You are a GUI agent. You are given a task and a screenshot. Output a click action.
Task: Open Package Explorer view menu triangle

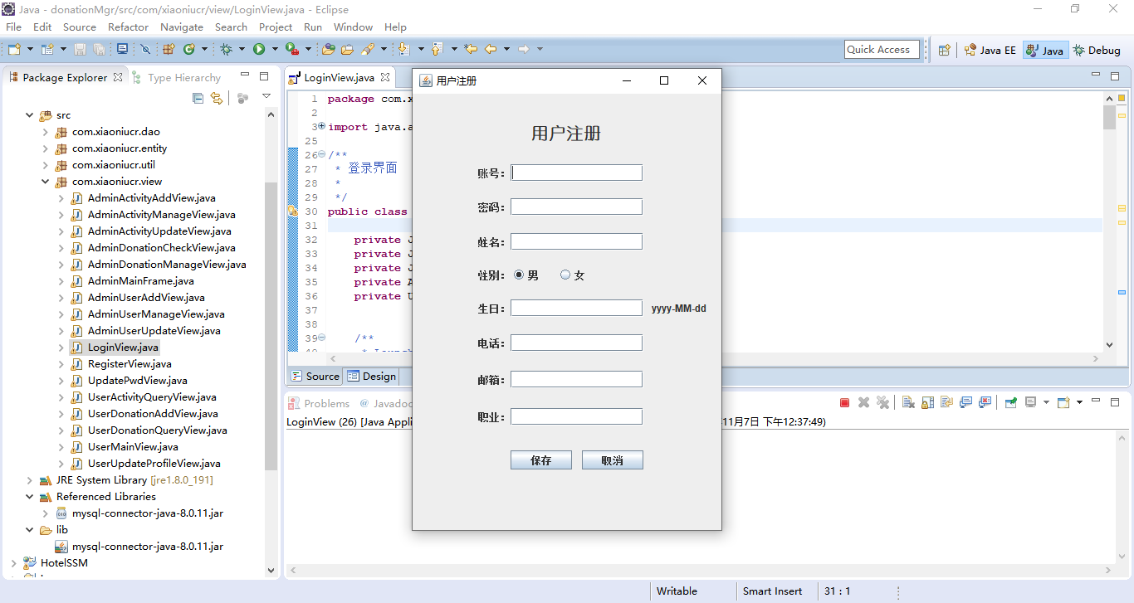266,97
